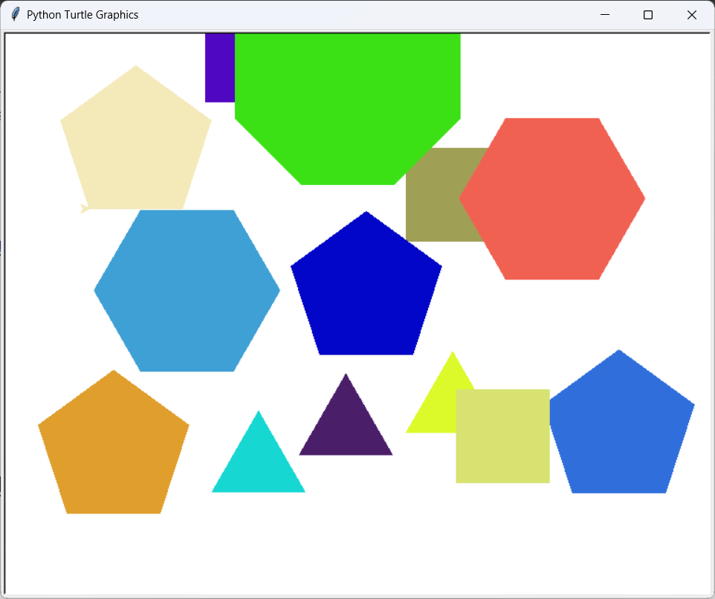Screen dimensions: 715x599
Task: Click the turtle arrow cursor near cream pentagon
Action: tap(85, 208)
